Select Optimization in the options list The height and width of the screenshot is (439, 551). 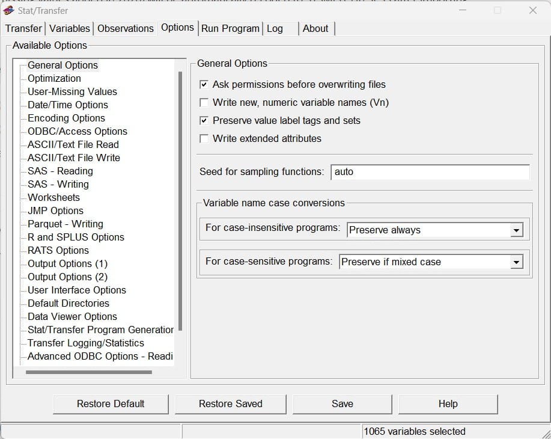(x=55, y=78)
